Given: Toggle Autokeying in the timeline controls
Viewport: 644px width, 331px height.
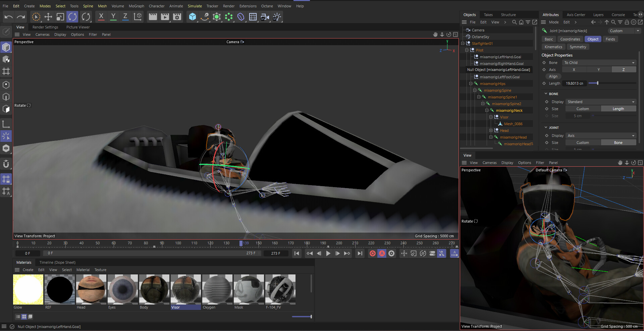Looking at the screenshot, I should [x=382, y=253].
